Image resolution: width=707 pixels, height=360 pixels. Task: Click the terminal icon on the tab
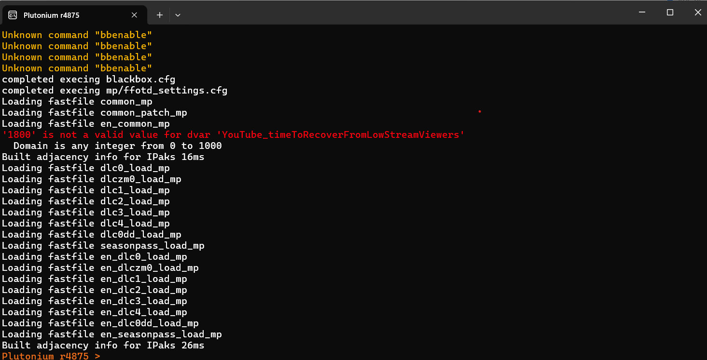14,15
